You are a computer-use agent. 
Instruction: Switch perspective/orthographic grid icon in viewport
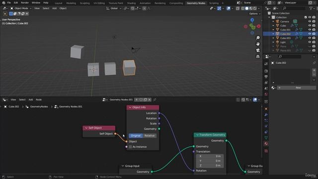coord(258,56)
